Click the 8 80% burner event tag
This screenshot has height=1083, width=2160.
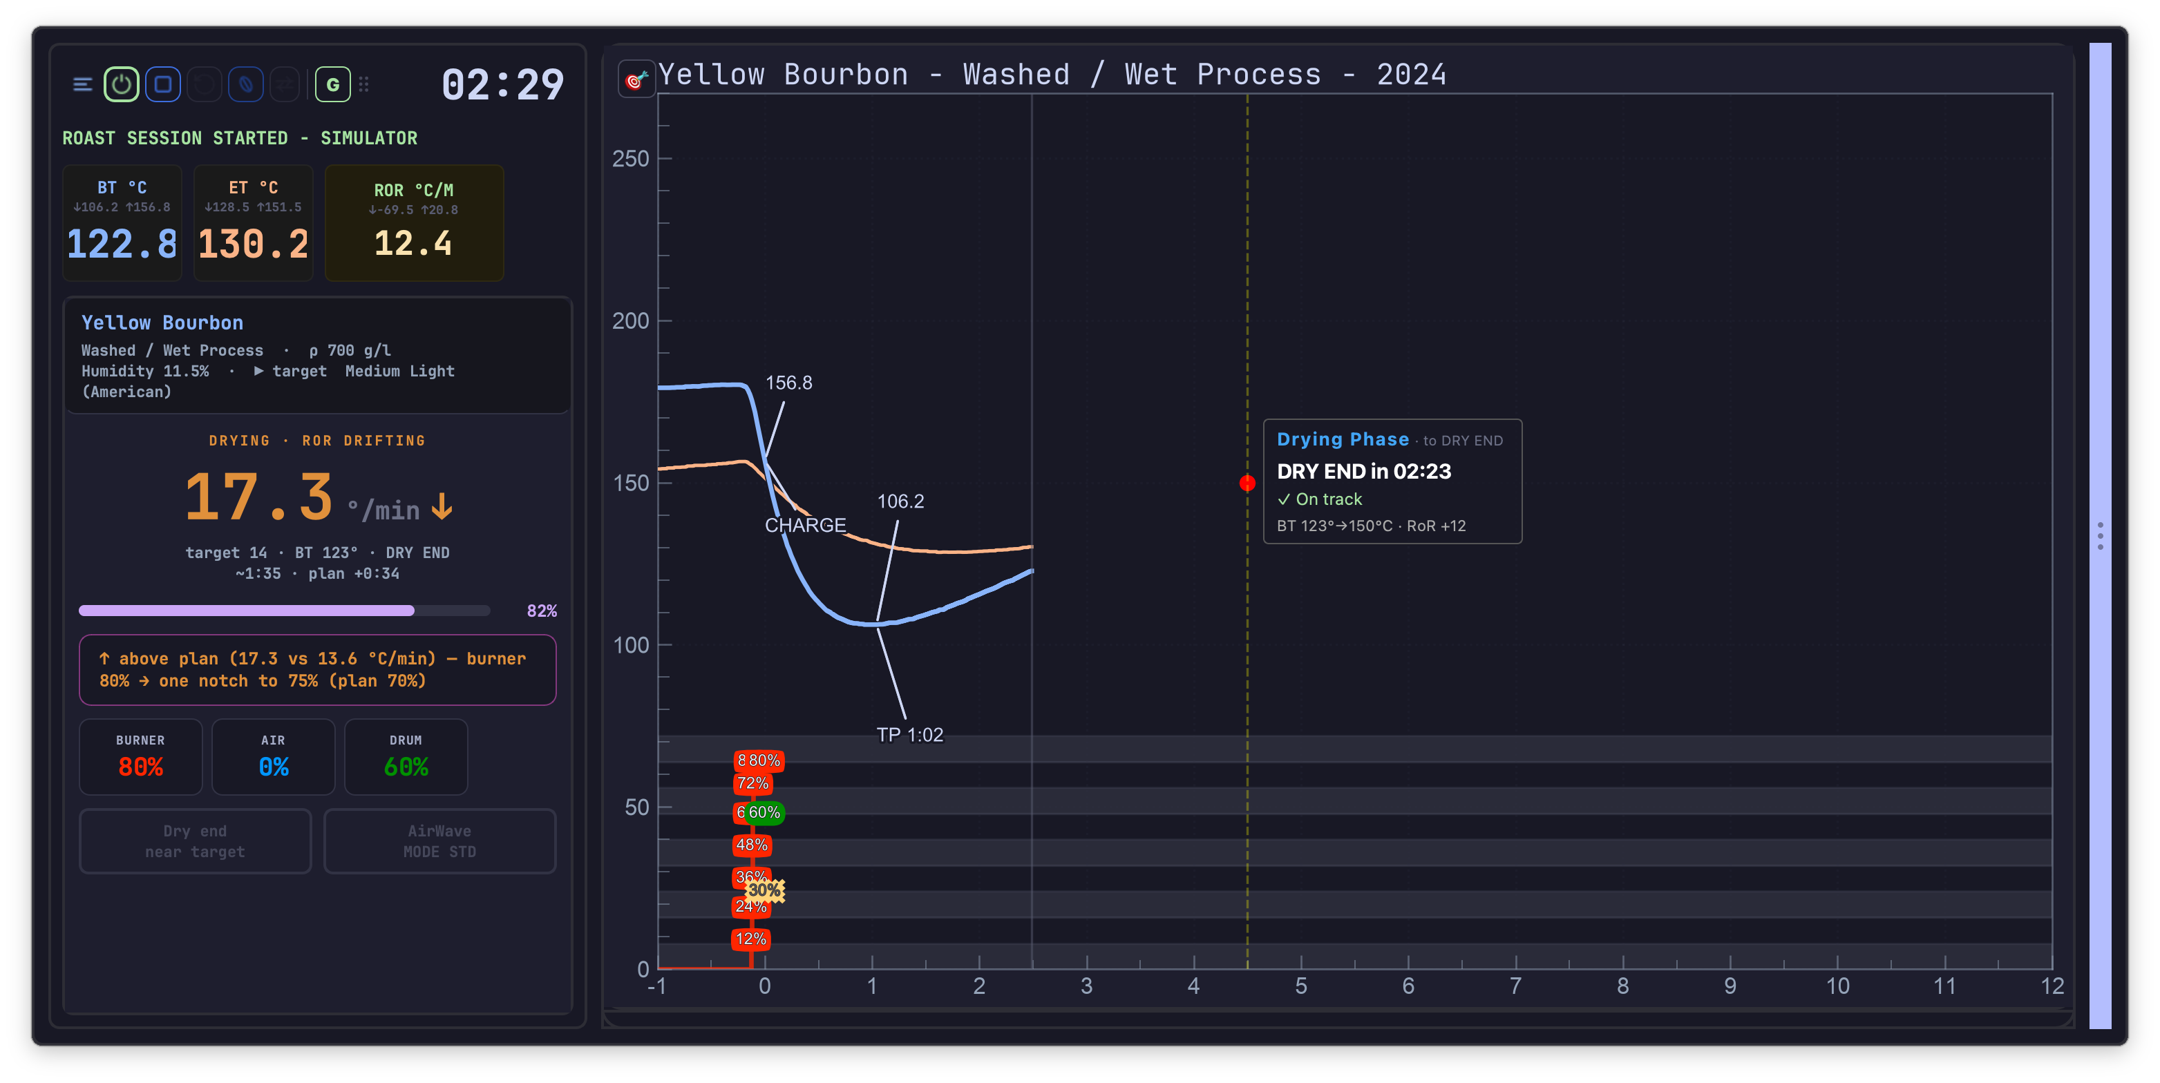point(759,760)
